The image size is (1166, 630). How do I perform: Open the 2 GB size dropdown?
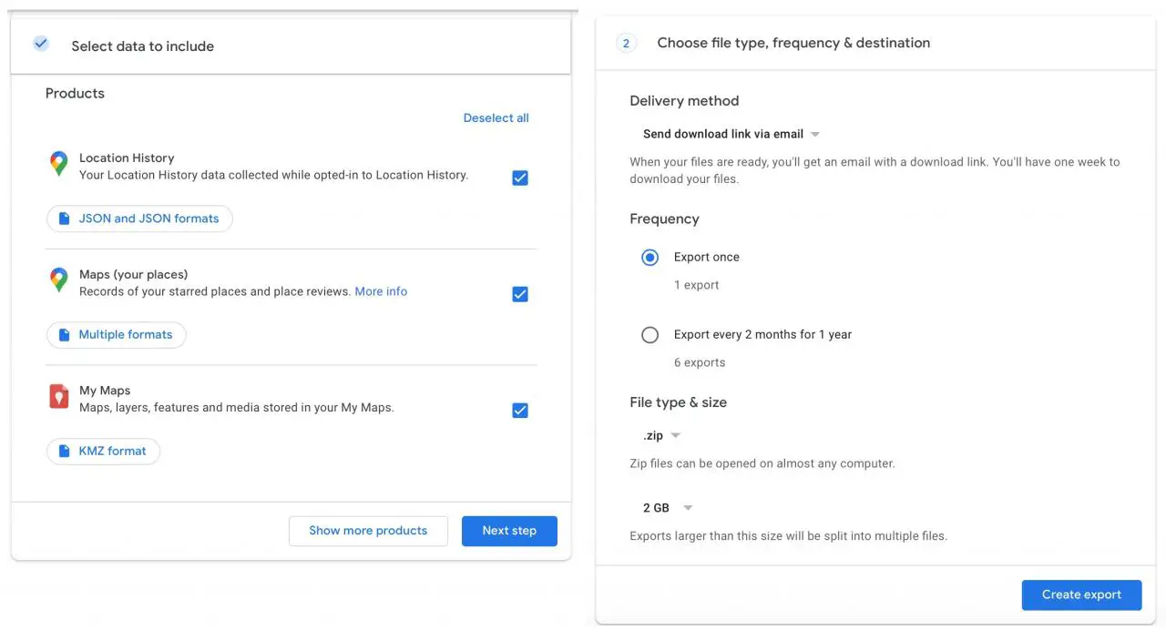668,508
